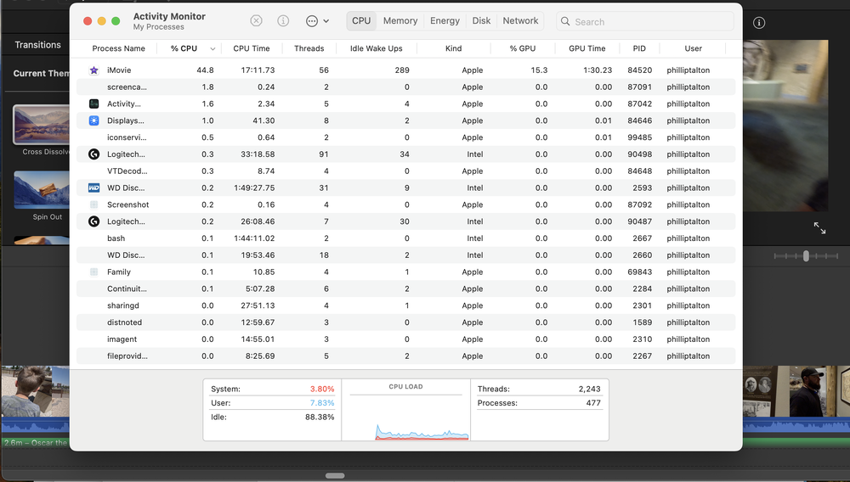
Task: Click the CPU Time value 1:49:27.75
Action: coord(254,188)
